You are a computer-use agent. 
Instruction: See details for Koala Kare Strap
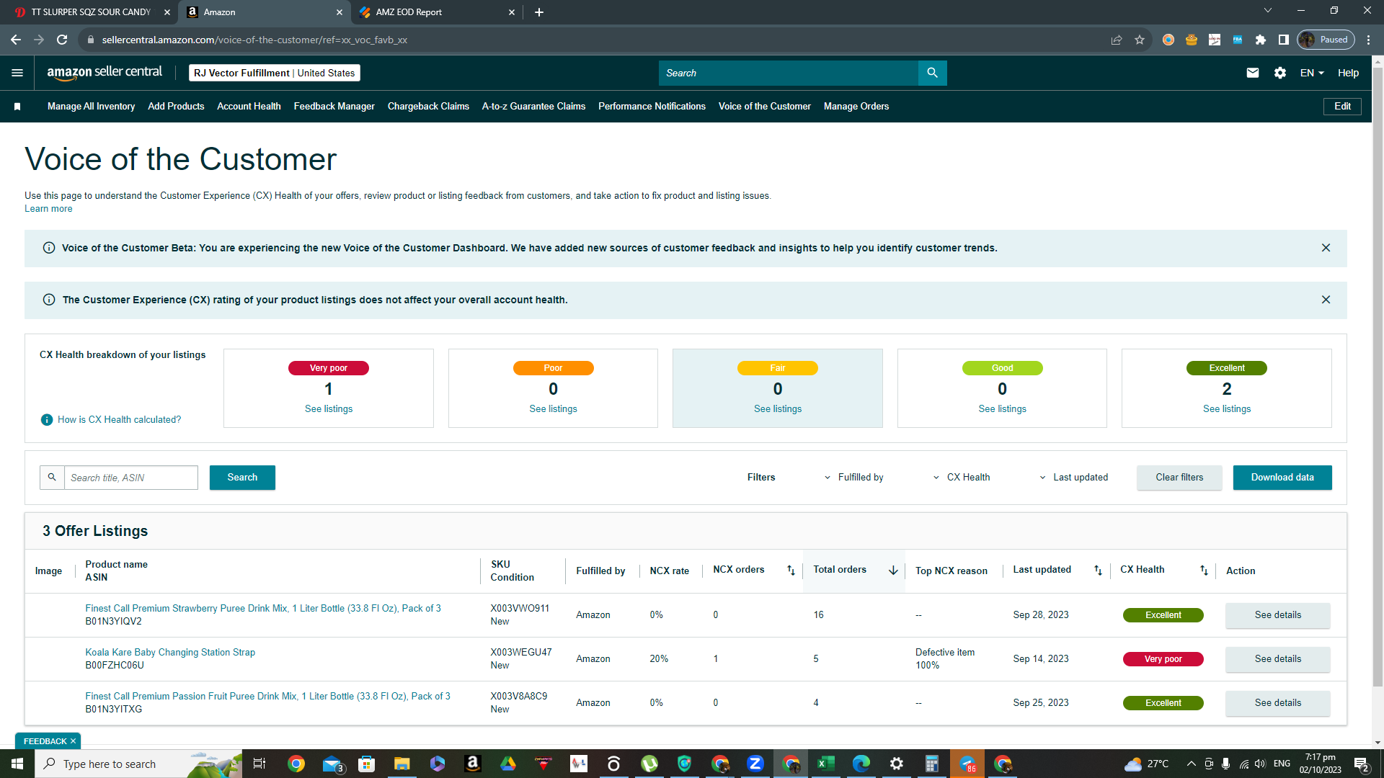click(1278, 659)
